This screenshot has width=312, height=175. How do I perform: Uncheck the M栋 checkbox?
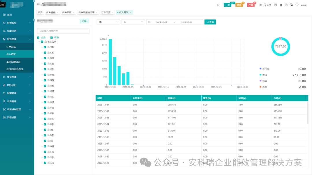coord(45,75)
